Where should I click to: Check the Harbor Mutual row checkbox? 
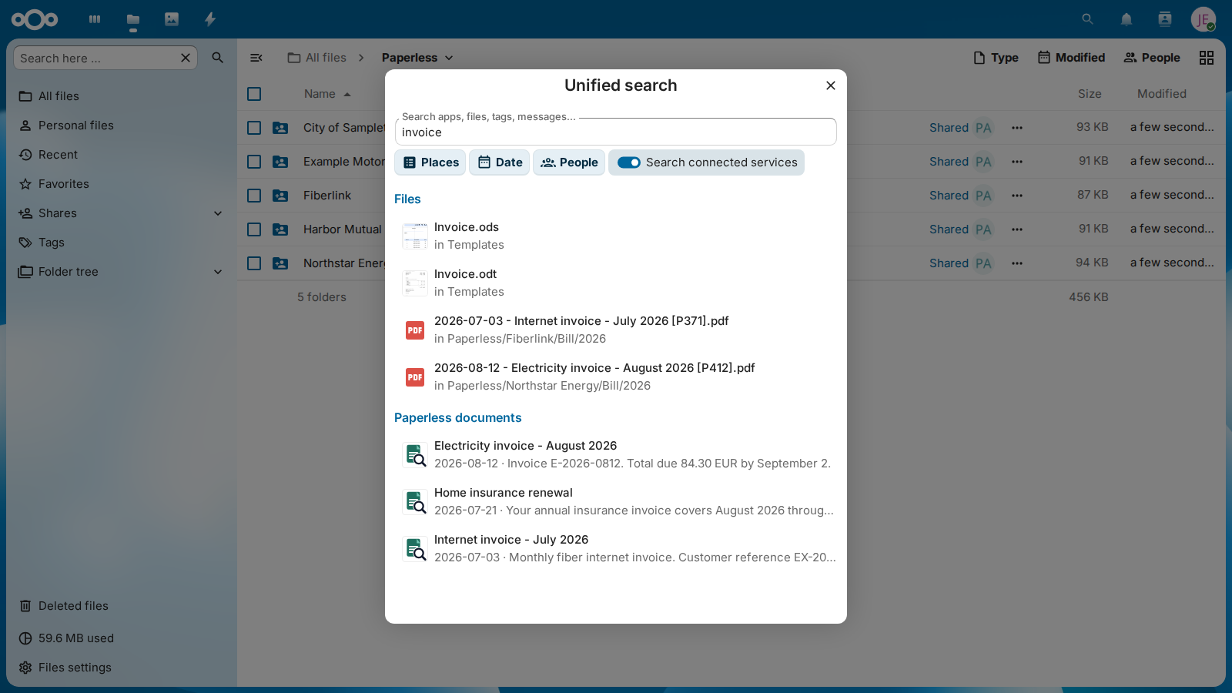(x=254, y=229)
